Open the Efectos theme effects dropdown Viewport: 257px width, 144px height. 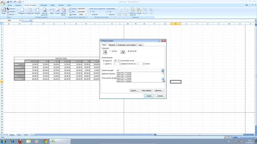12,14
